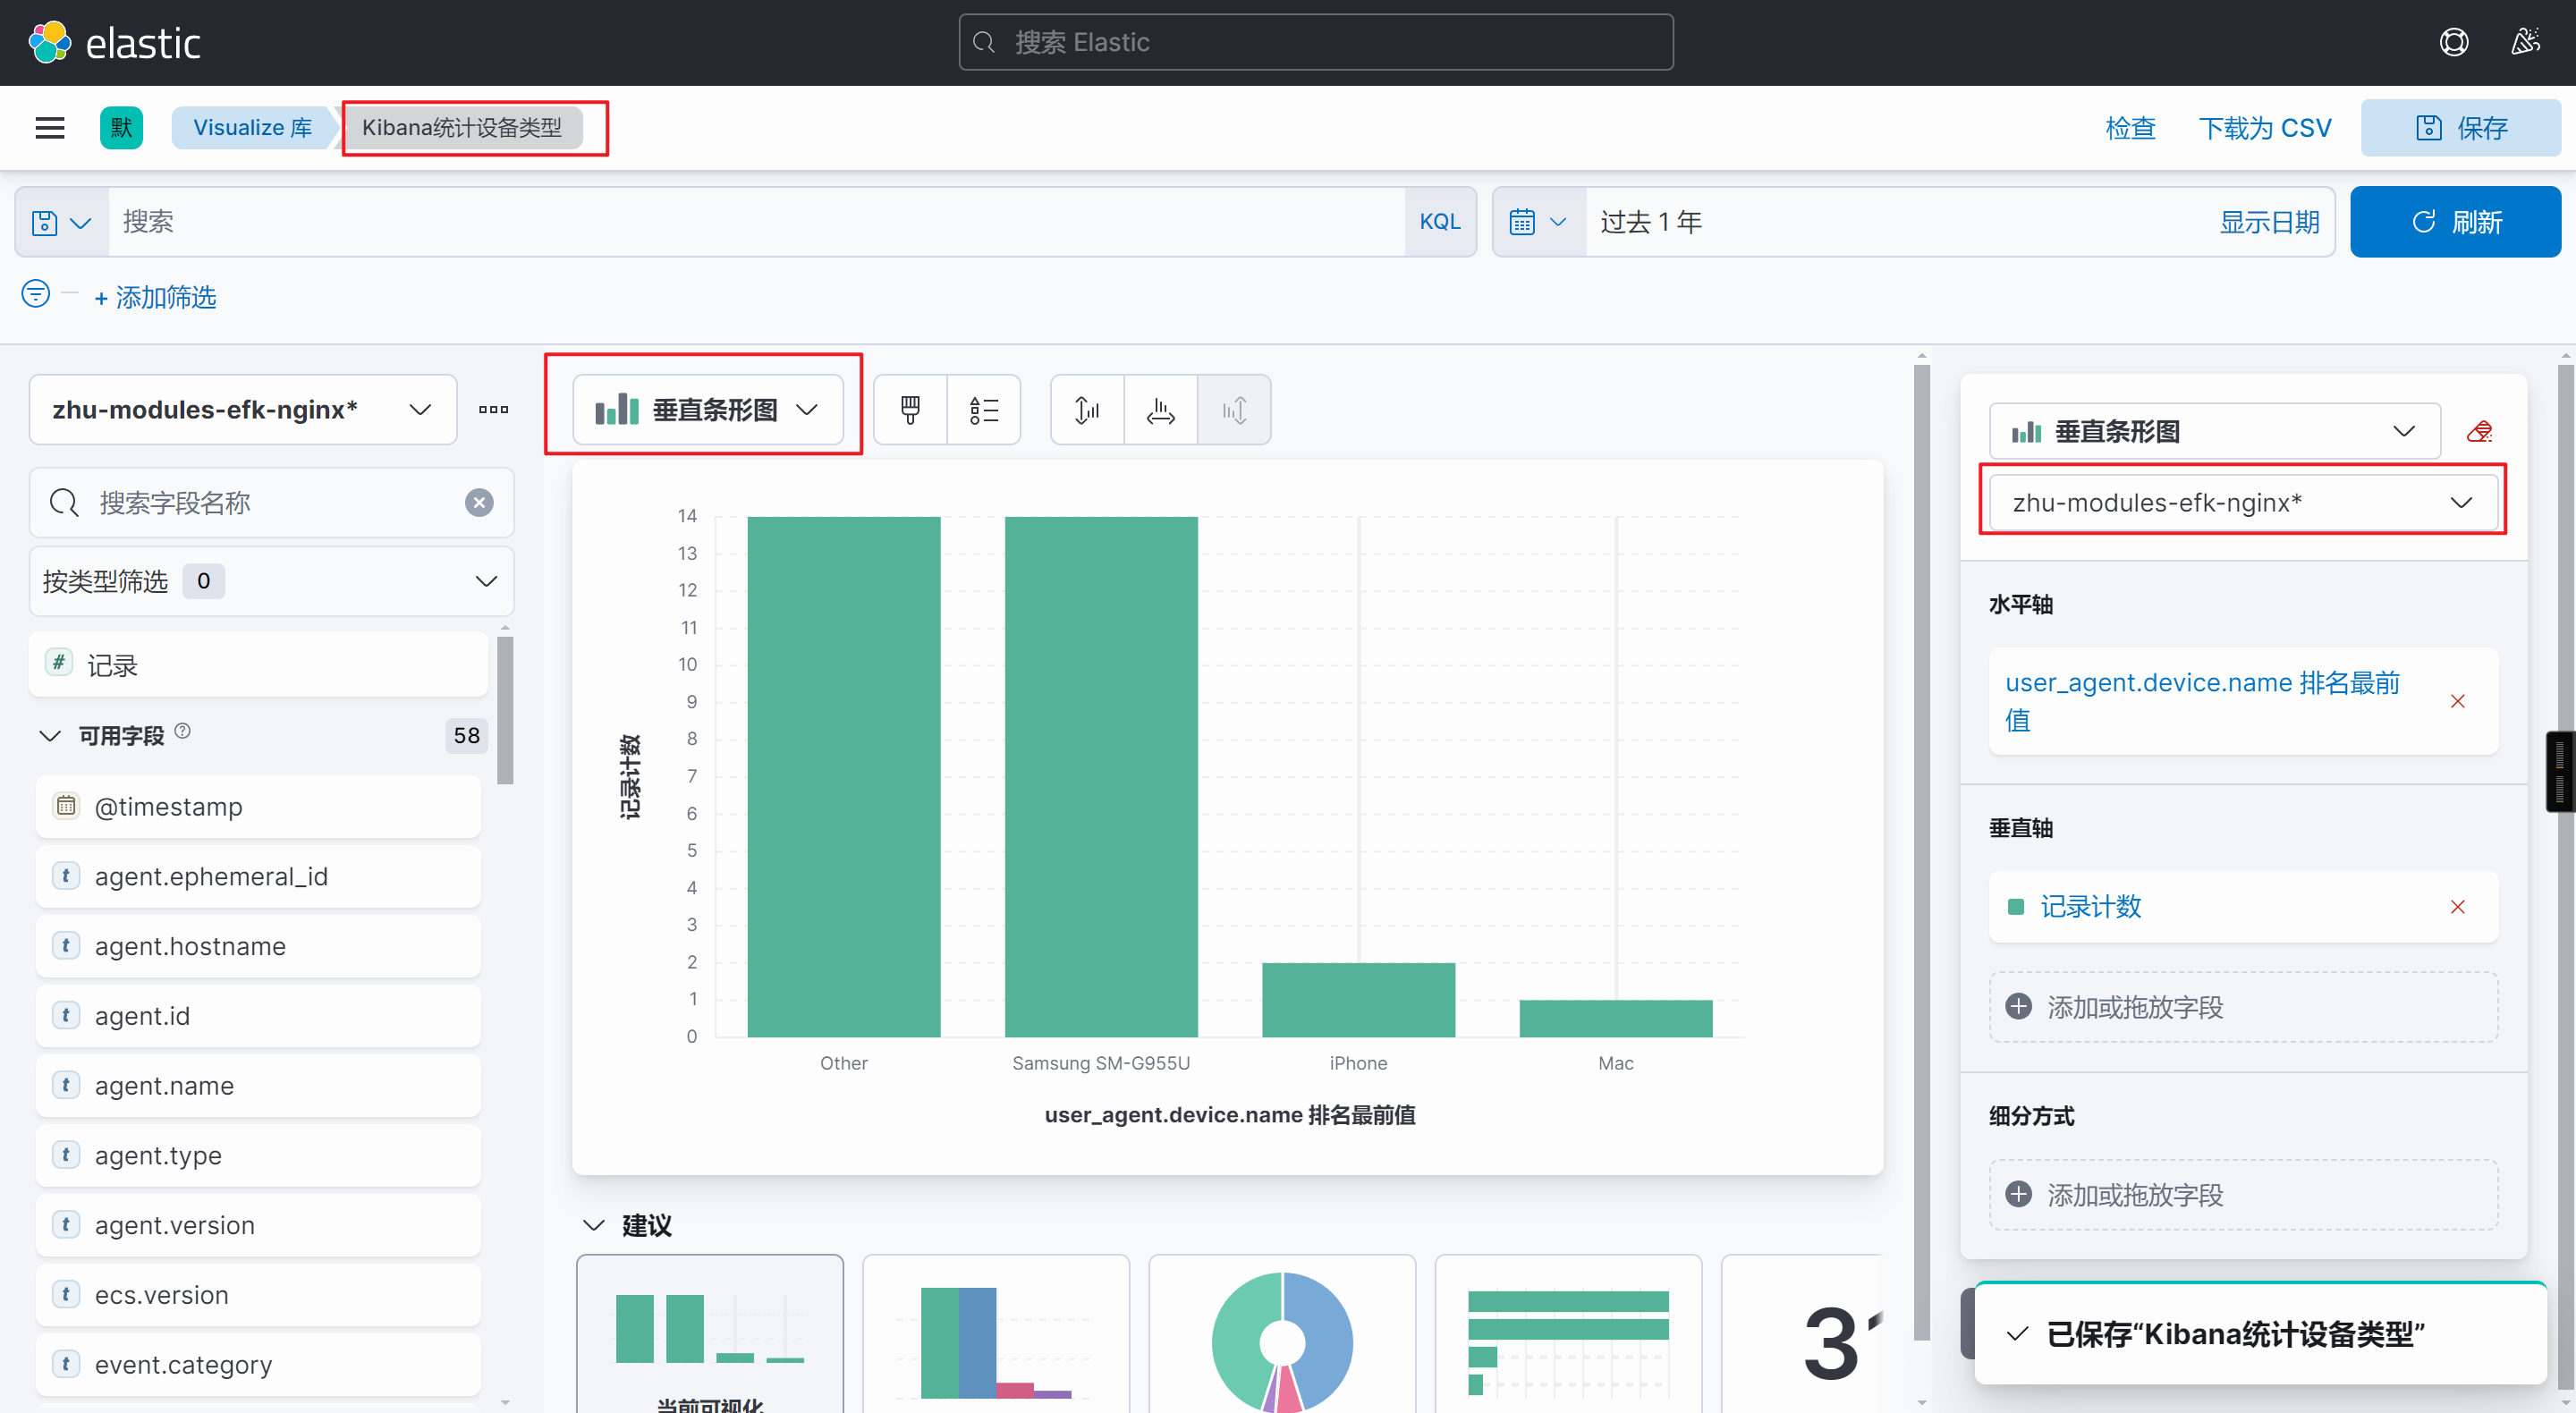Go to Visualize 库 breadcrumb
The height and width of the screenshot is (1413, 2576).
click(x=252, y=128)
